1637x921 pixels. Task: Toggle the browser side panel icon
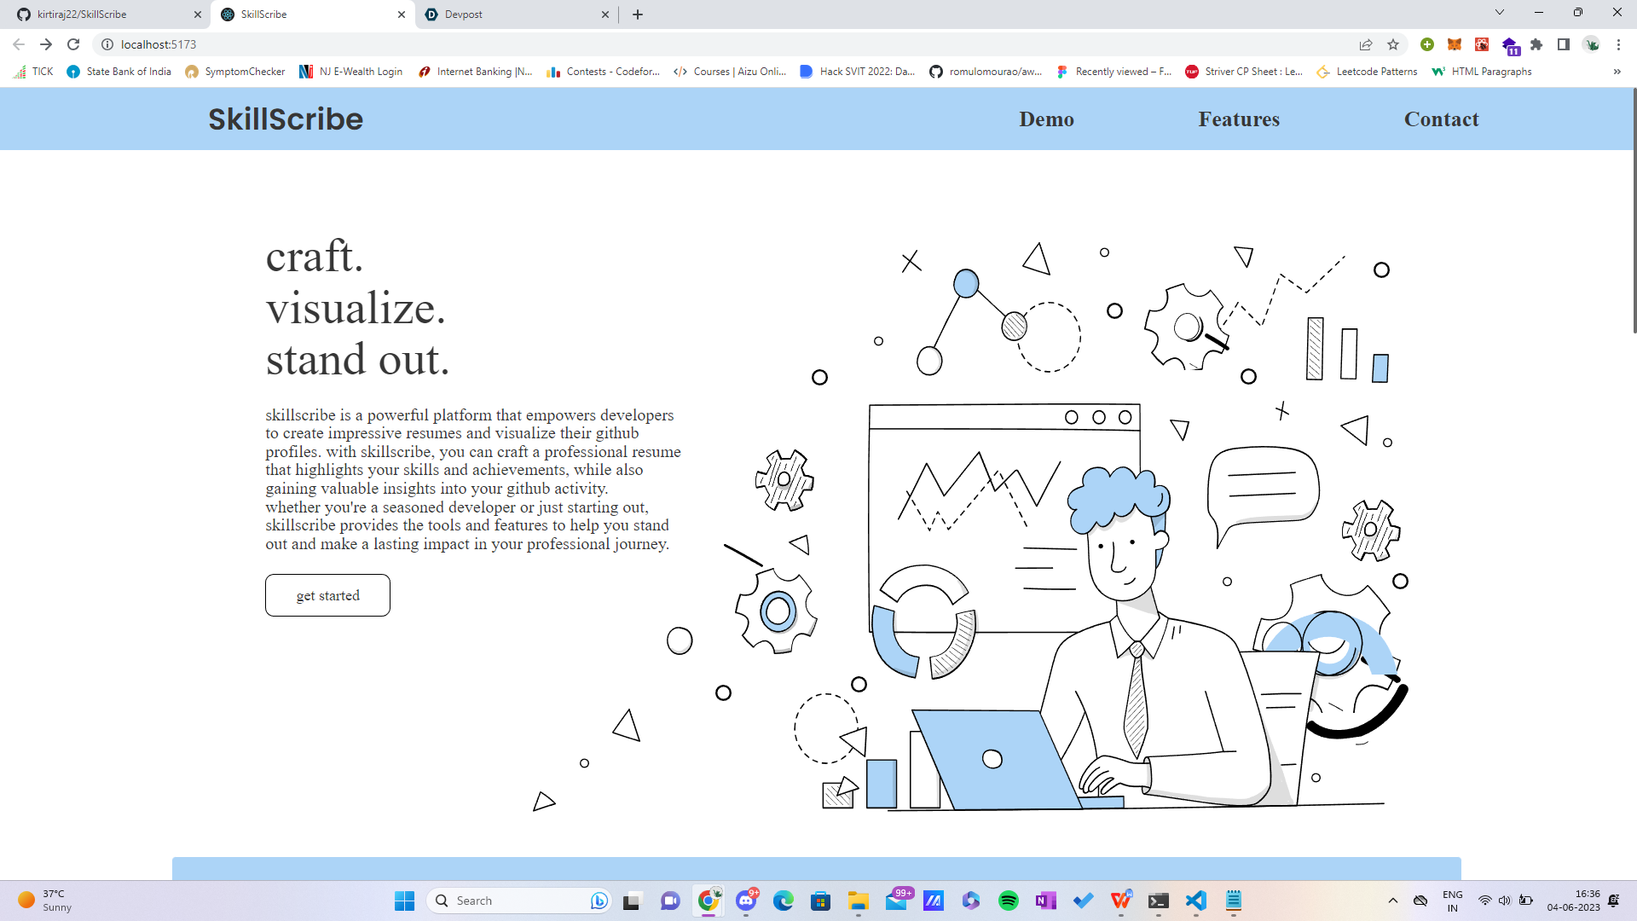1564,44
